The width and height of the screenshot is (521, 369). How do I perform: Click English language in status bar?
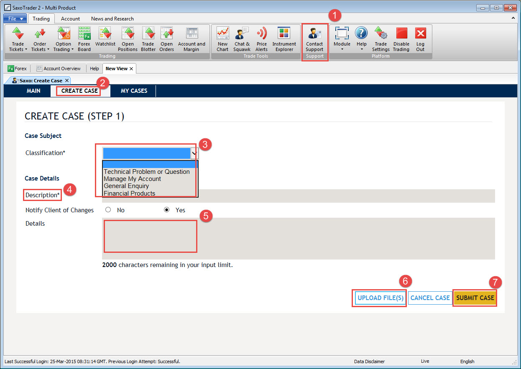467,361
